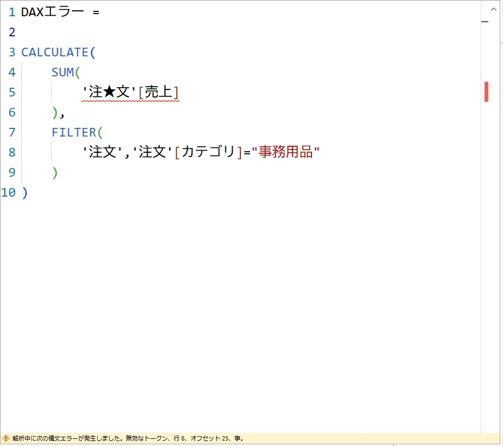Click the warning icon in the error bar
Image resolution: width=503 pixels, height=447 pixels.
click(x=5, y=438)
